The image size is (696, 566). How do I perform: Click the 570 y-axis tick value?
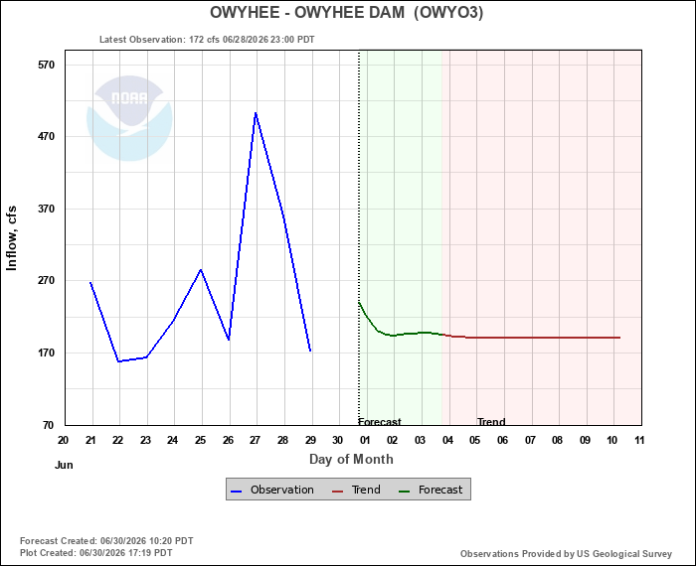tap(46, 65)
